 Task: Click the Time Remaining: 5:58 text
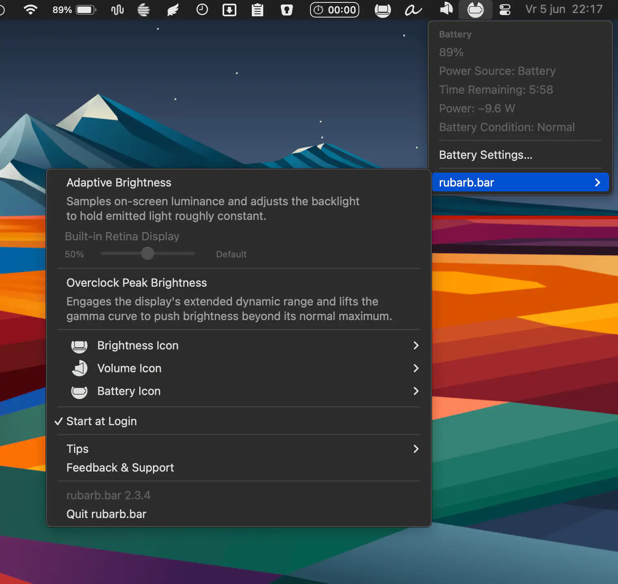click(x=496, y=90)
